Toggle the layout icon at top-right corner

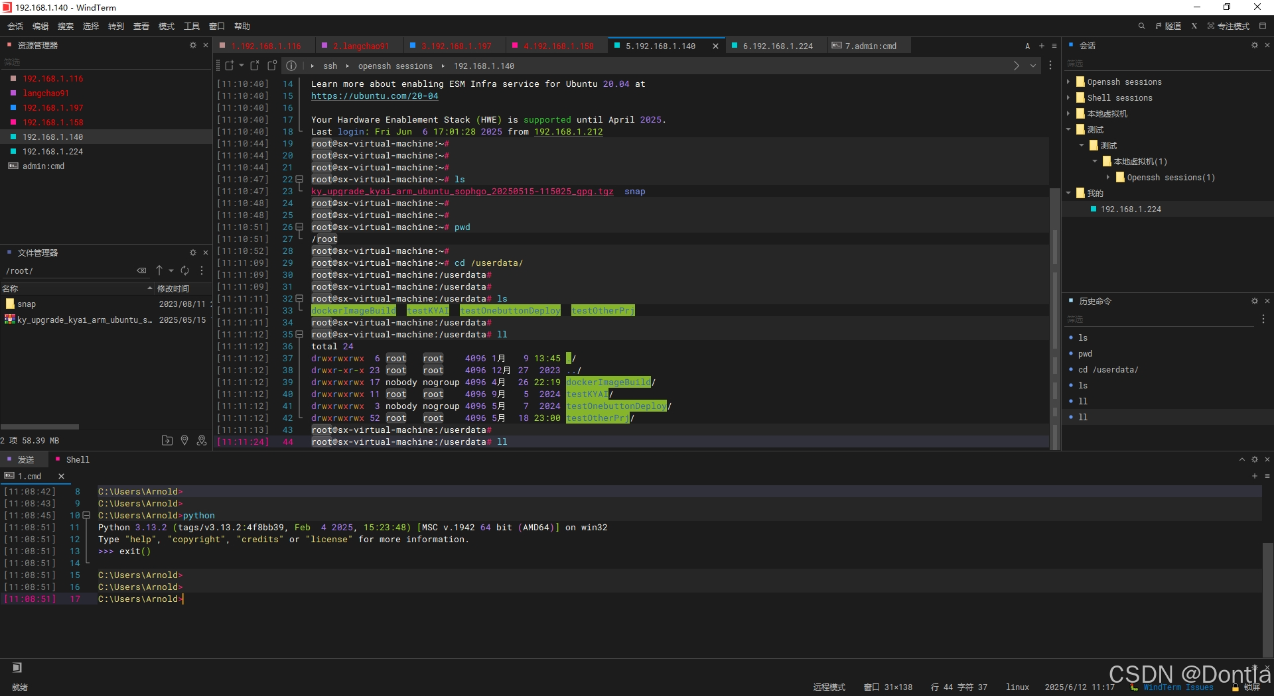click(x=1263, y=26)
